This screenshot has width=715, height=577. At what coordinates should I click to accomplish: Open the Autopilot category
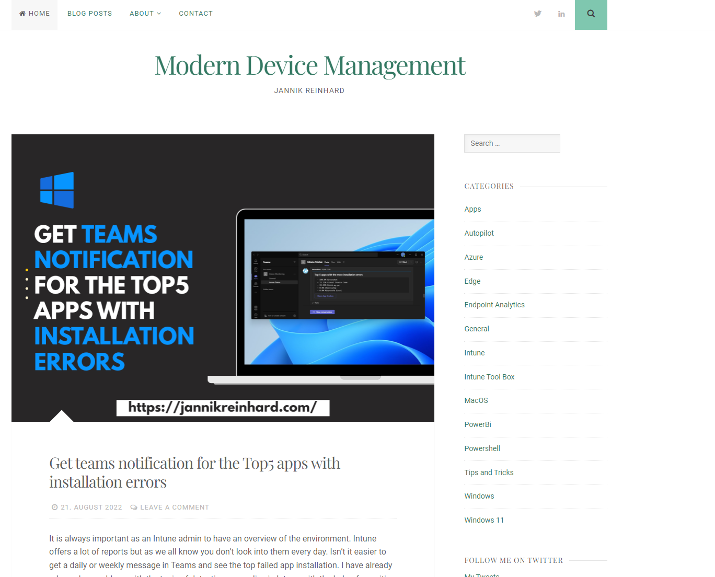coord(479,233)
